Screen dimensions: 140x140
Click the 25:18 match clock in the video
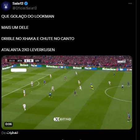tap(12, 61)
